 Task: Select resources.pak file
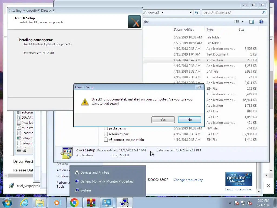coord(119,134)
